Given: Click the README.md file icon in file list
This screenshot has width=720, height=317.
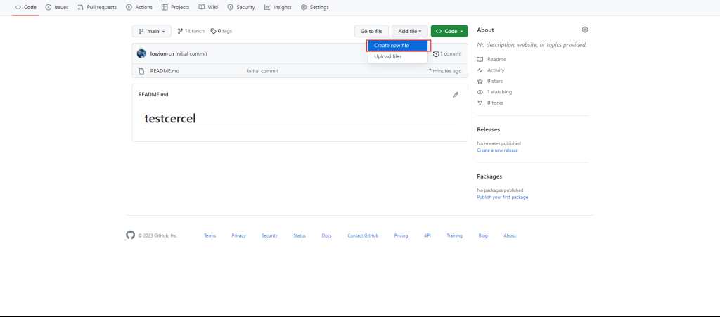Looking at the screenshot, I should pos(142,71).
